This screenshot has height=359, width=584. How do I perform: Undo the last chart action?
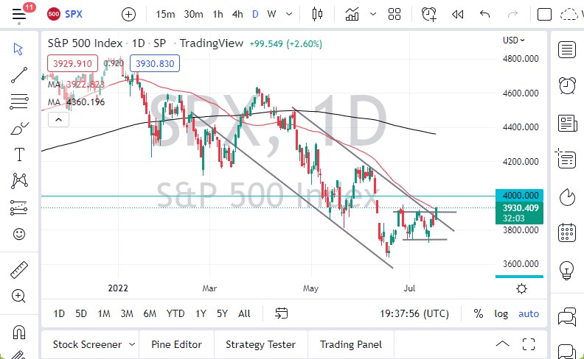(x=484, y=14)
